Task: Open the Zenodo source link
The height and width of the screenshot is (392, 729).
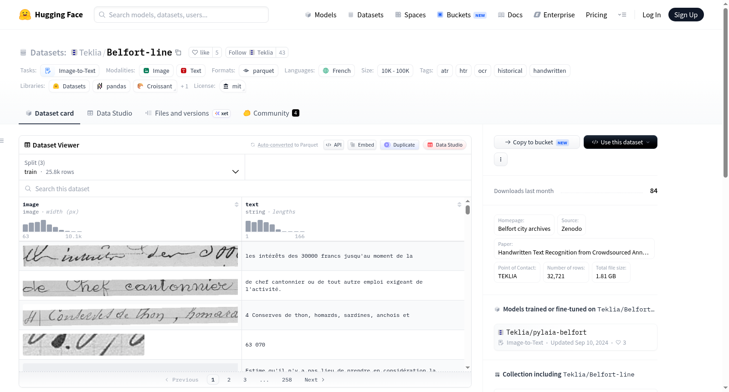Action: coord(571,225)
